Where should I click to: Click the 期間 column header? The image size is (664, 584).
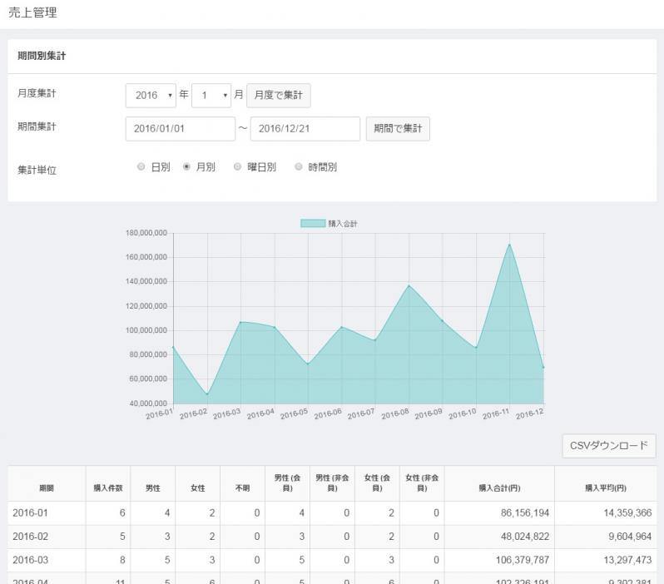pos(47,487)
